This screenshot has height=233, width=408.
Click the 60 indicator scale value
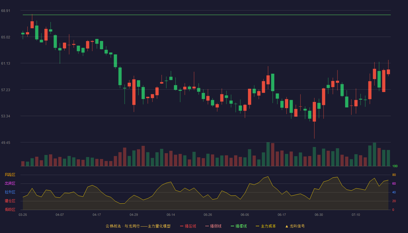pyautogui.click(x=394, y=183)
